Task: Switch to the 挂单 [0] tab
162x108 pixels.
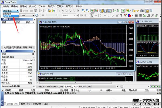Action: tap(25, 104)
